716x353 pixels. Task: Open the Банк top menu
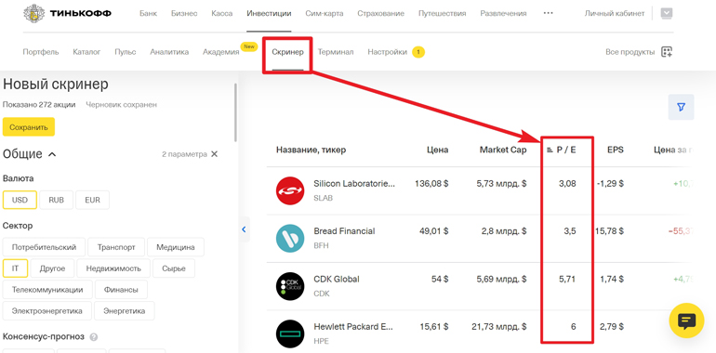(x=149, y=13)
